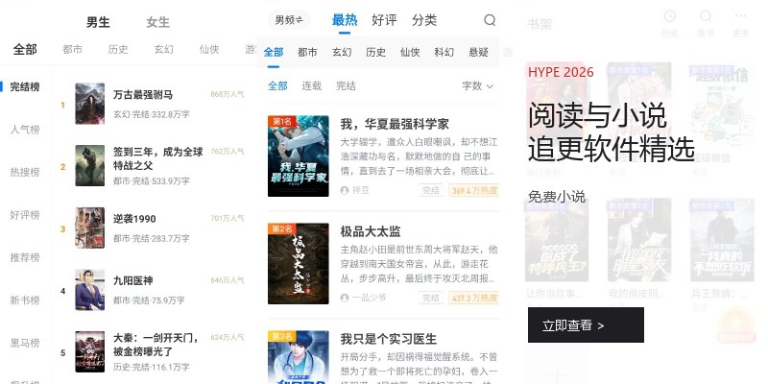
Task: Open the 完结榜 sidebar ranking
Action: pyautogui.click(x=25, y=87)
